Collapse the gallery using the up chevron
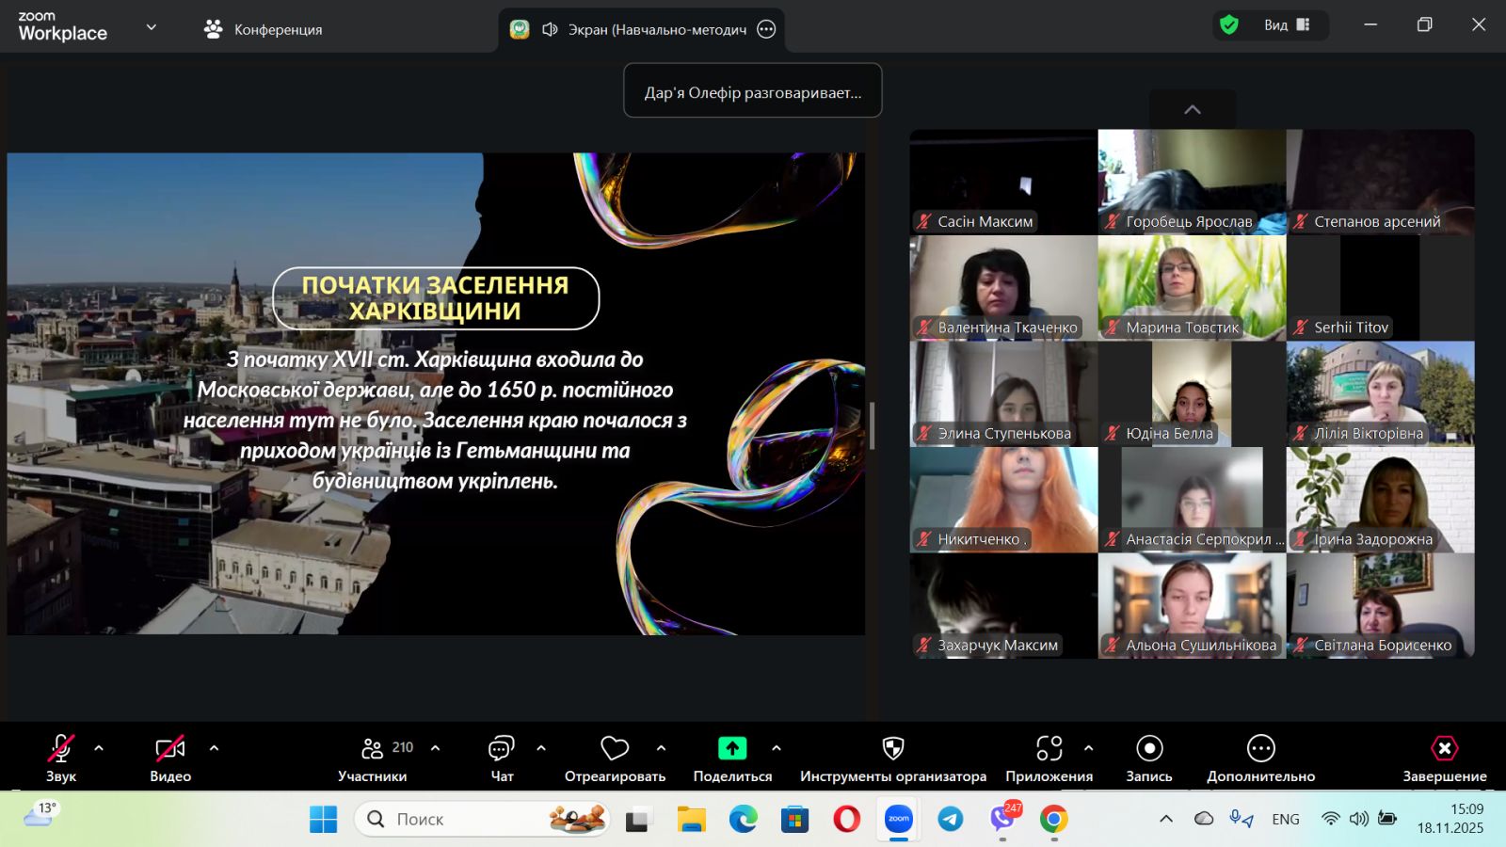 (x=1192, y=109)
